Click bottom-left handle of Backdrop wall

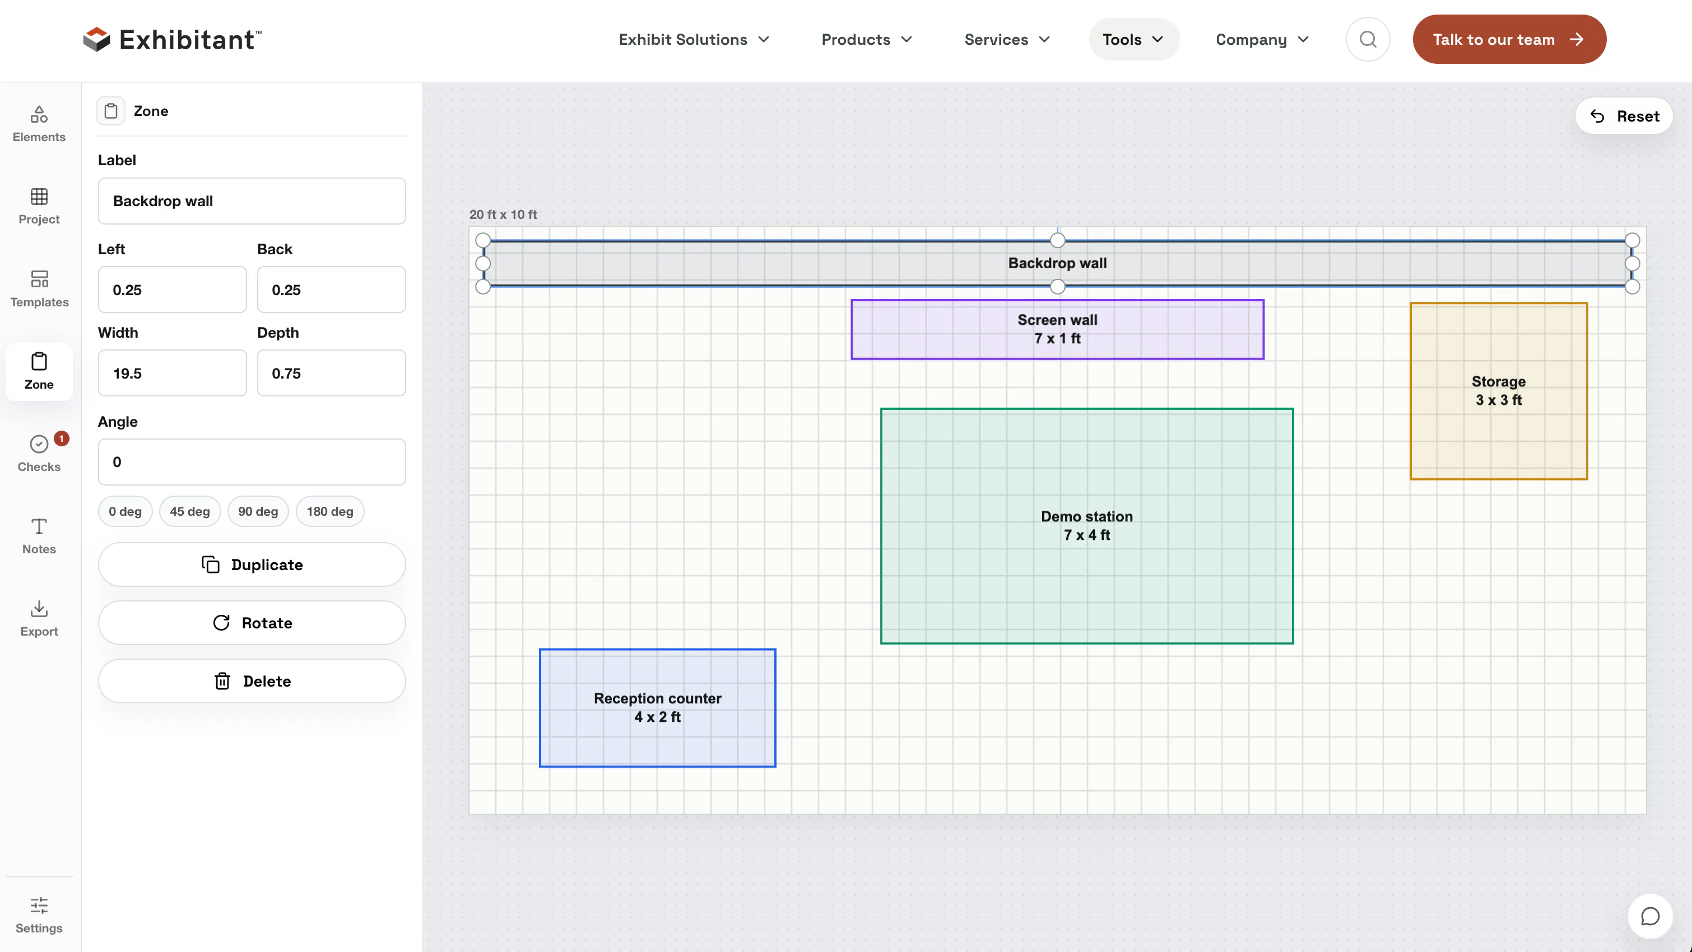[483, 286]
